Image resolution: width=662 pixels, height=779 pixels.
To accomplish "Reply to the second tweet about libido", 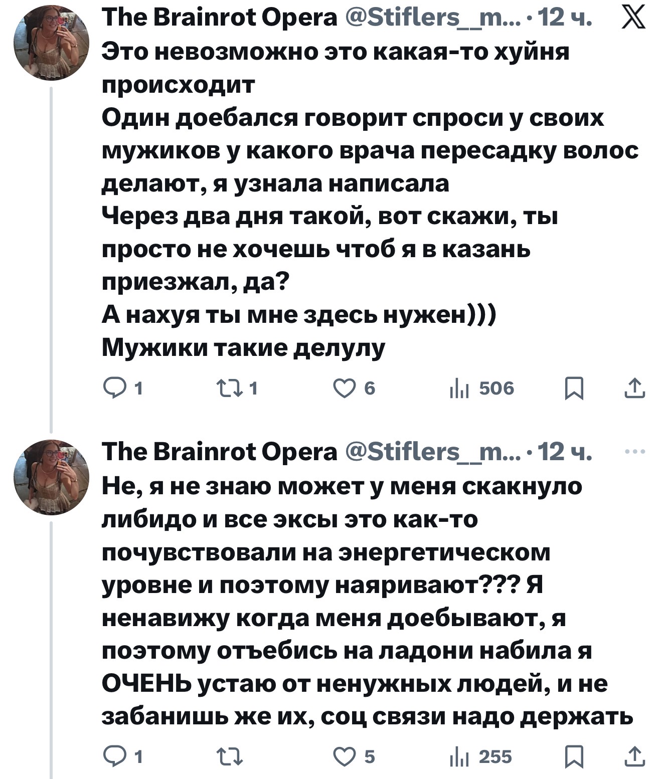I will click(113, 756).
